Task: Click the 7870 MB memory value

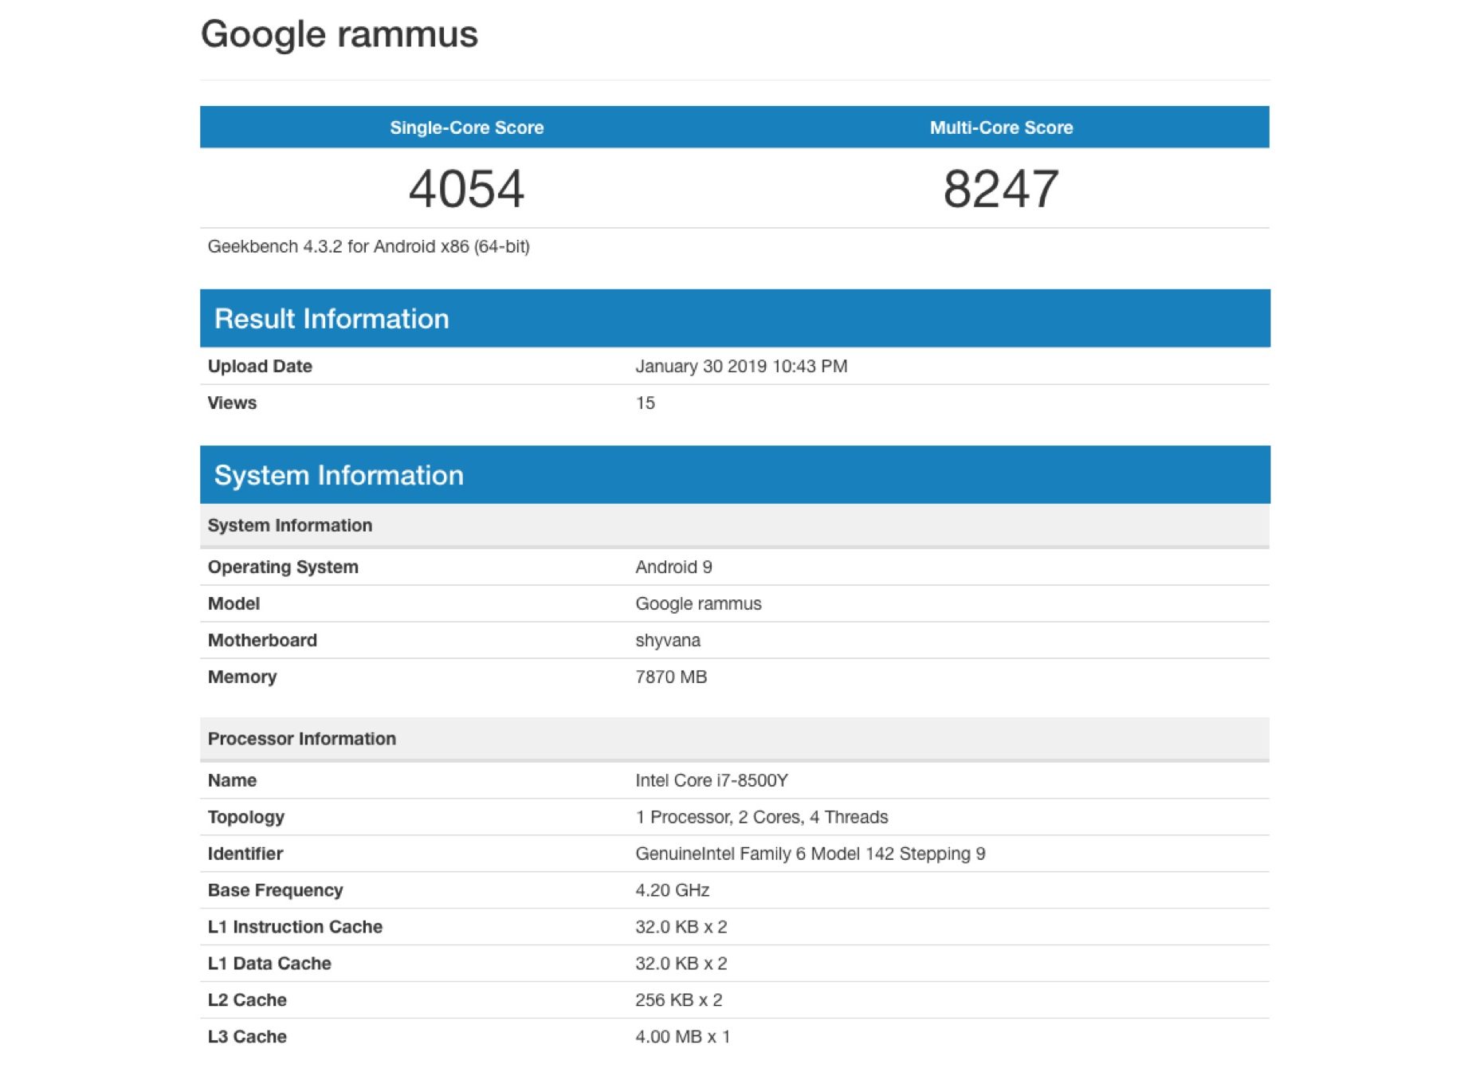Action: [x=671, y=677]
